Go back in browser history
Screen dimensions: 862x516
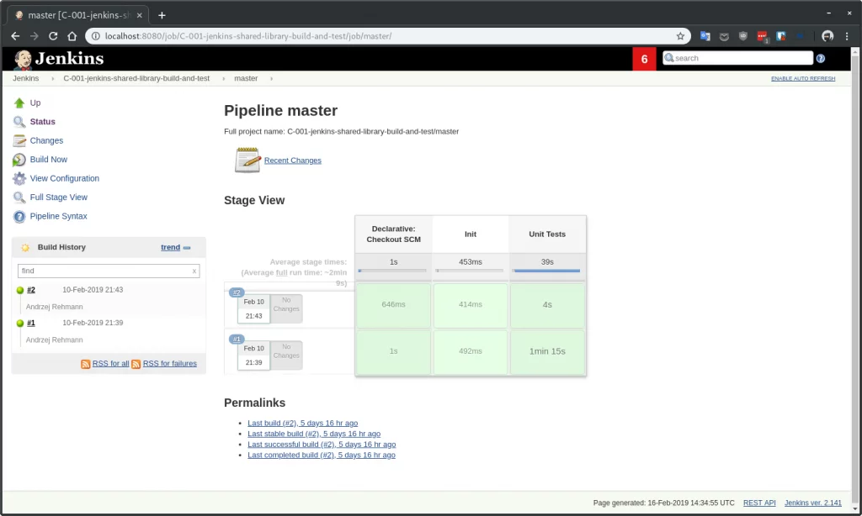(x=15, y=36)
